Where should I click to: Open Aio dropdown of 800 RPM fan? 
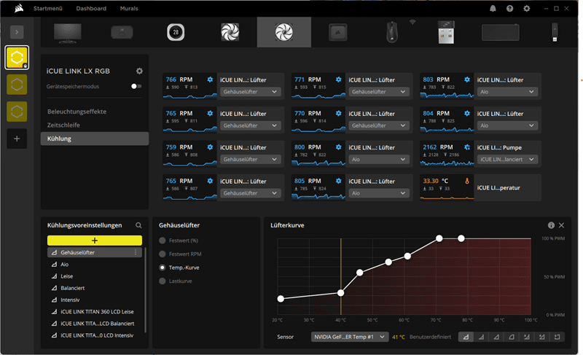coord(379,160)
